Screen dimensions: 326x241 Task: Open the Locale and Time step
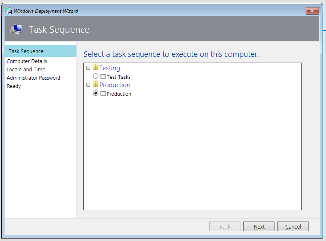pyautogui.click(x=26, y=70)
